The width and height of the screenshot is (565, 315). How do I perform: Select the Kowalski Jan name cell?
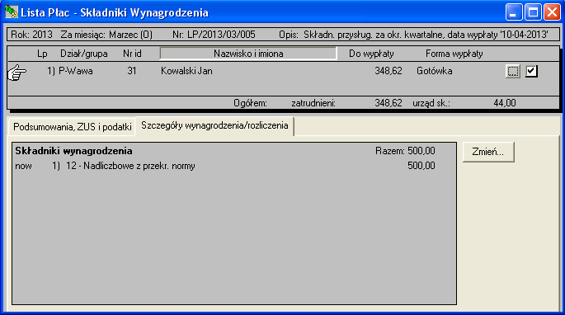[x=186, y=71]
